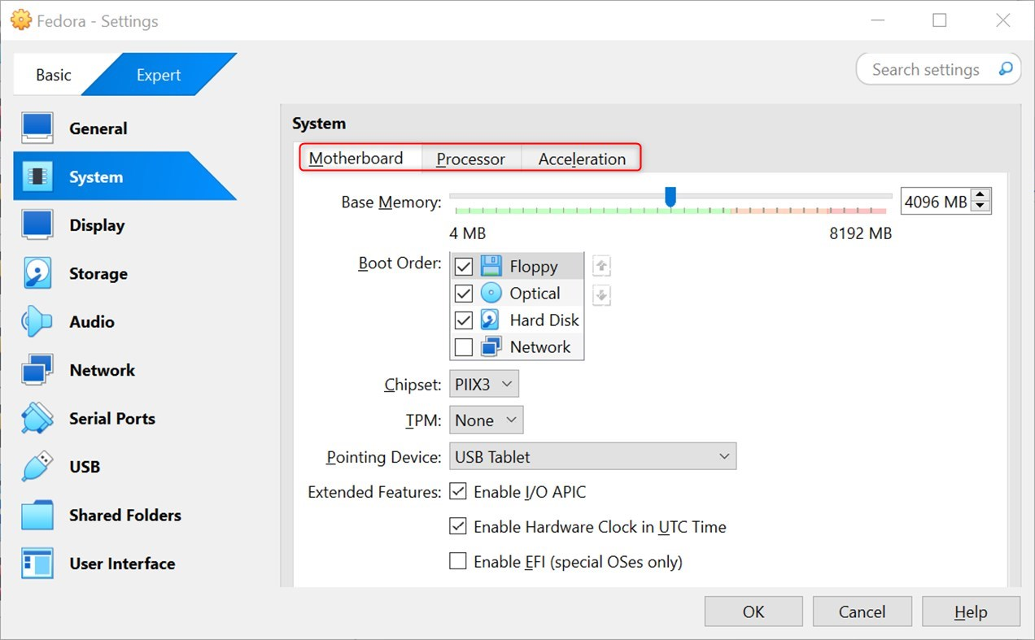This screenshot has height=640, width=1035.
Task: Click the Display screen icon in sidebar
Action: click(37, 225)
